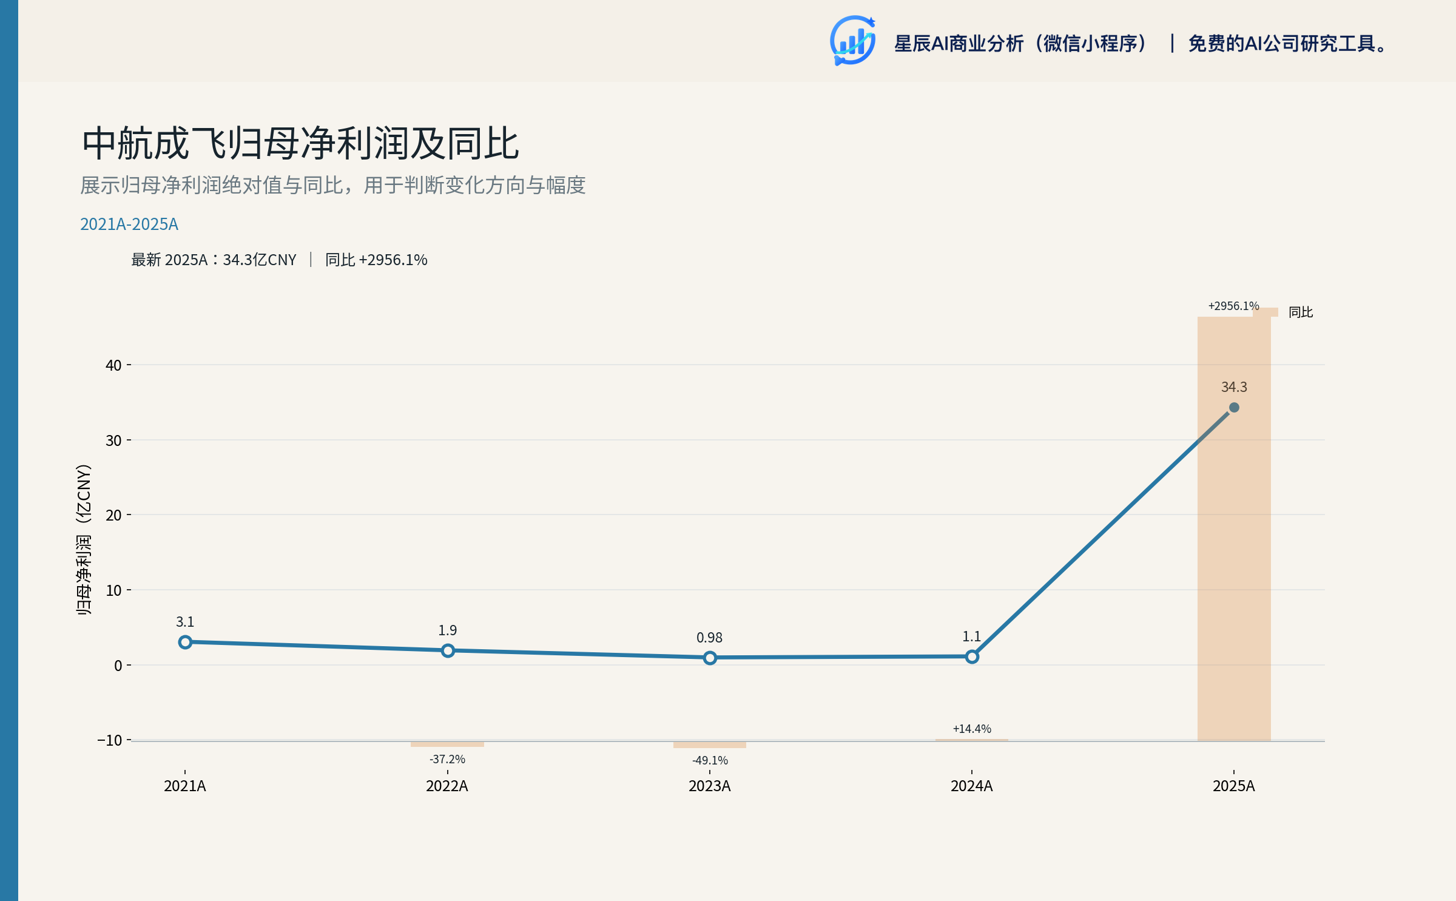This screenshot has width=1456, height=901.
Task: Click the subtitle starting with 展示归母净利润绝对值
Action: point(333,185)
